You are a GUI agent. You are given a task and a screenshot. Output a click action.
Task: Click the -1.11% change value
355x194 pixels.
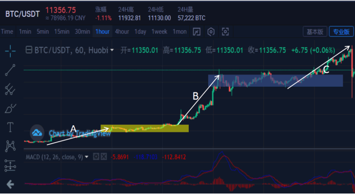coord(104,18)
